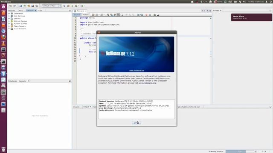
Task: Click sound volume icon in top panel
Action: (x=244, y=2)
